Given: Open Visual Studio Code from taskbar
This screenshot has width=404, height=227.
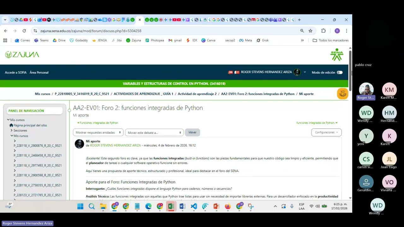Looking at the screenshot, I should (194, 207).
